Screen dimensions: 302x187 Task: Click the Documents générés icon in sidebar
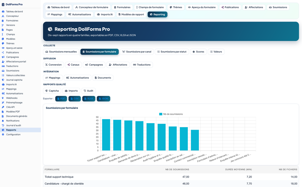tap(3, 116)
